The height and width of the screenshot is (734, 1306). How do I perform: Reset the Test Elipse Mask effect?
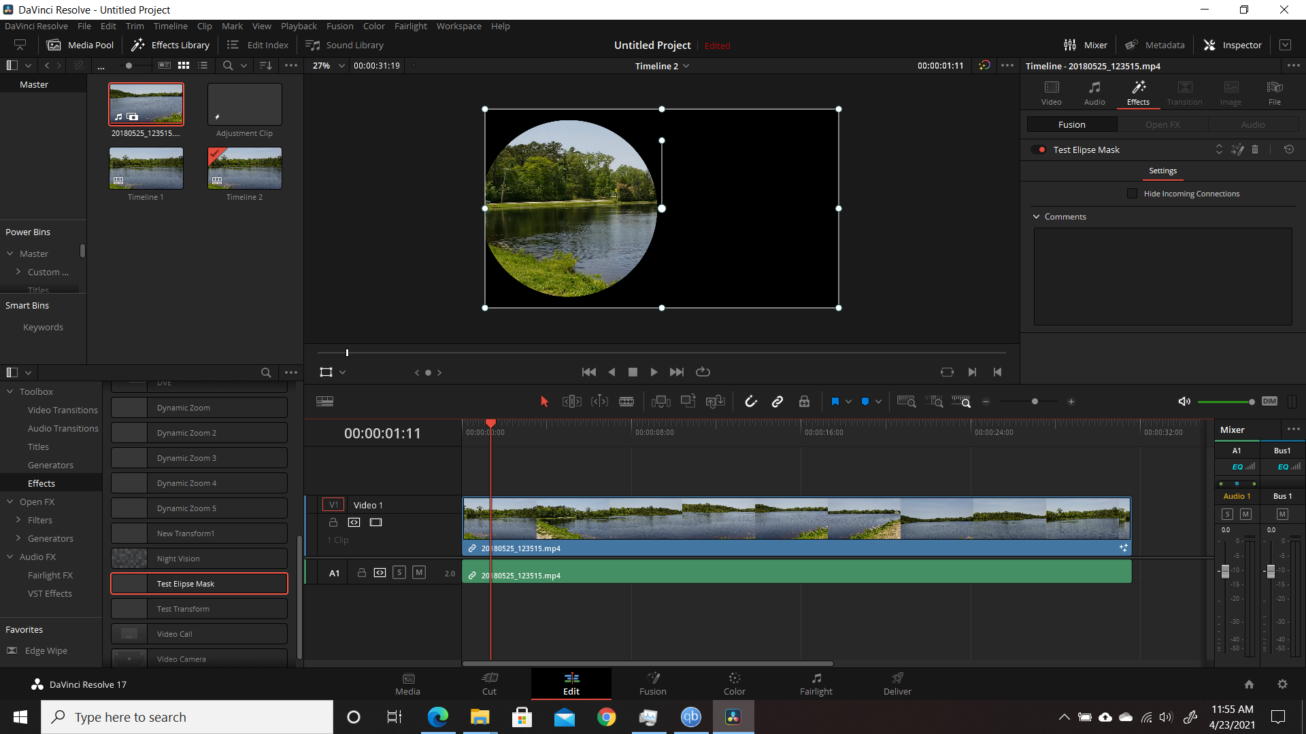(x=1289, y=150)
